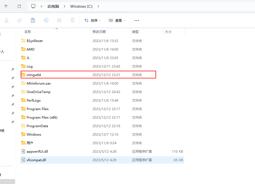The width and height of the screenshot is (255, 184).
Task: Select the Minisforum.sav folder name
Action: pyautogui.click(x=39, y=83)
